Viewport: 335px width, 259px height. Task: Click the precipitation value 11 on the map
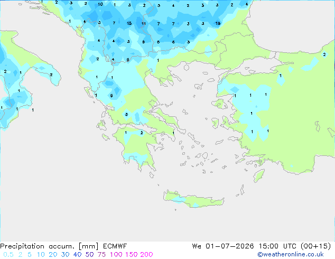(x=144, y=23)
